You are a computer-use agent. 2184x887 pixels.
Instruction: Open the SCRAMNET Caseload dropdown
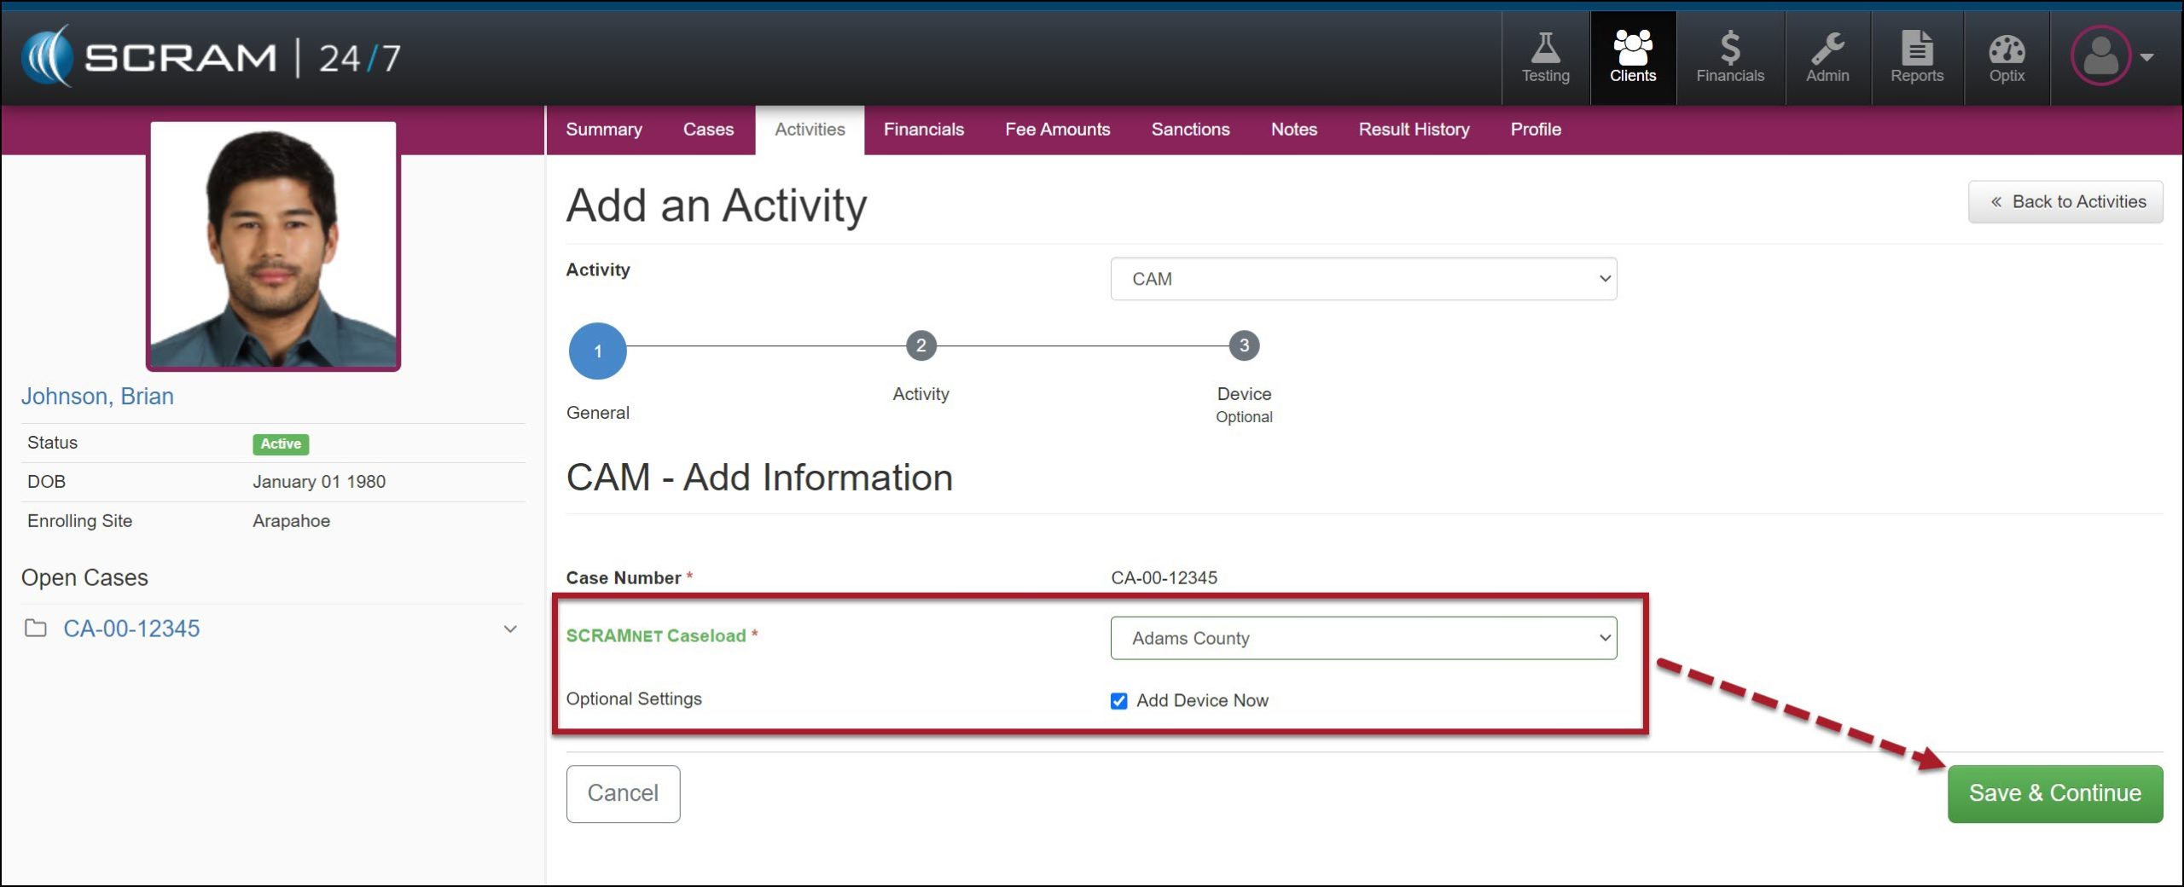pos(1362,638)
